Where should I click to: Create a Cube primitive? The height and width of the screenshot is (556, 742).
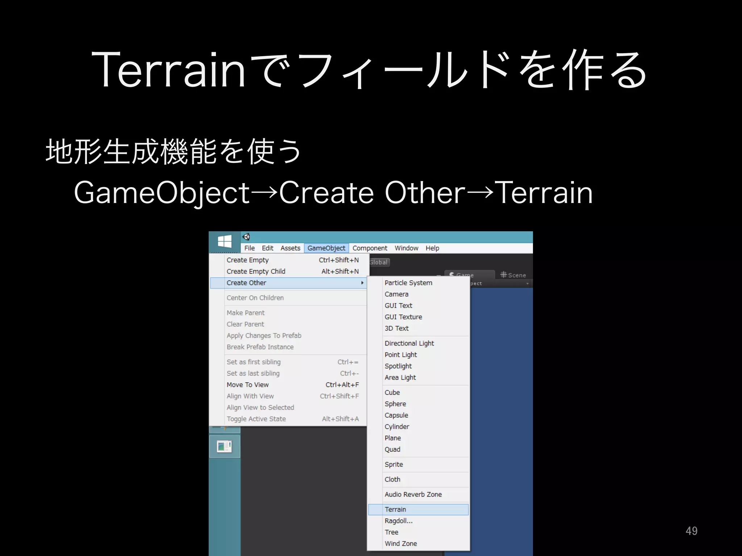click(x=418, y=392)
